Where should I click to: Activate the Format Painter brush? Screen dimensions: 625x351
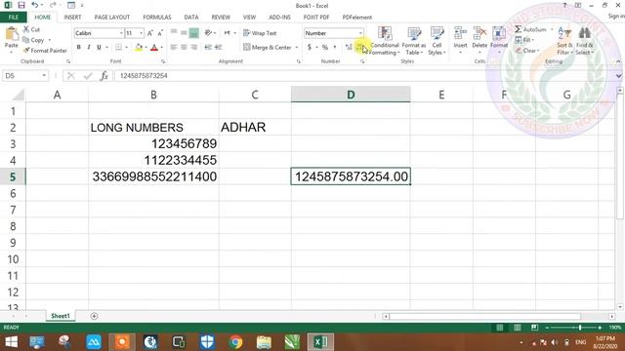[x=26, y=51]
